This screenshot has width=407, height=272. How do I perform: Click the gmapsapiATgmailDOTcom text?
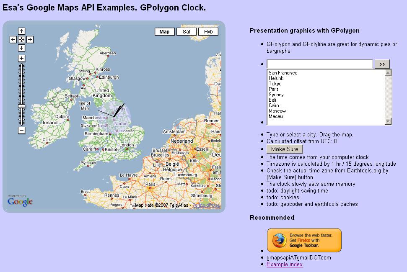pos(299,257)
